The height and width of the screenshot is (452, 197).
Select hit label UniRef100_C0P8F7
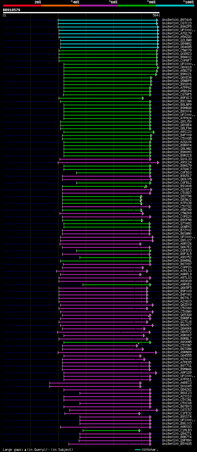pos(177,61)
